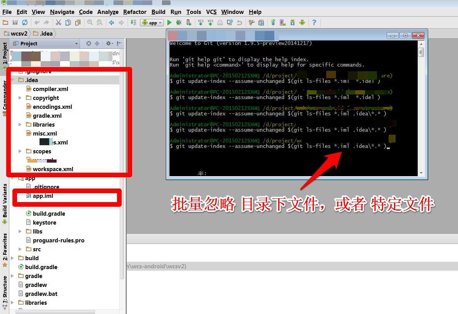Click the Undo arrow icon
Screen dimensions: 458x314
click(37, 22)
